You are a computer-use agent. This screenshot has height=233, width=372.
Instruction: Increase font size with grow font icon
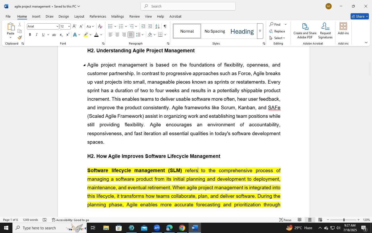[x=74, y=26]
